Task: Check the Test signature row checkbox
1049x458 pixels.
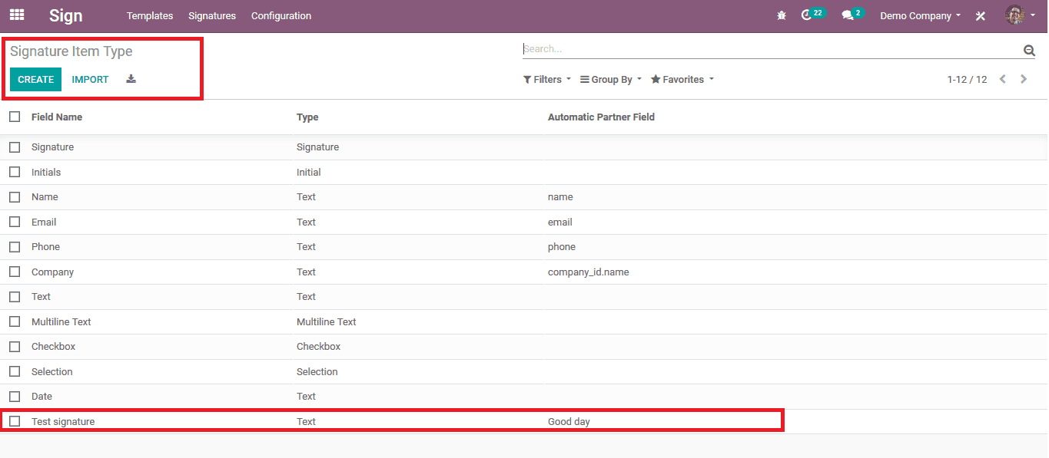Action: coord(15,421)
